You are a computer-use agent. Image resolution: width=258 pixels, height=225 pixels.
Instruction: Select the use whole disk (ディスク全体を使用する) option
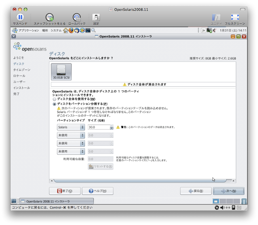point(54,99)
